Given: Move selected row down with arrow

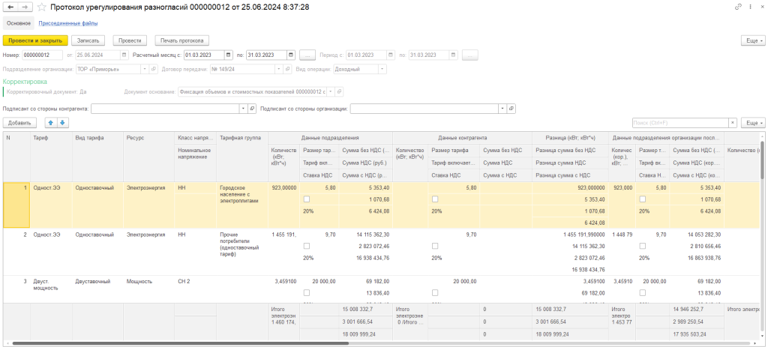Looking at the screenshot, I should pos(63,122).
